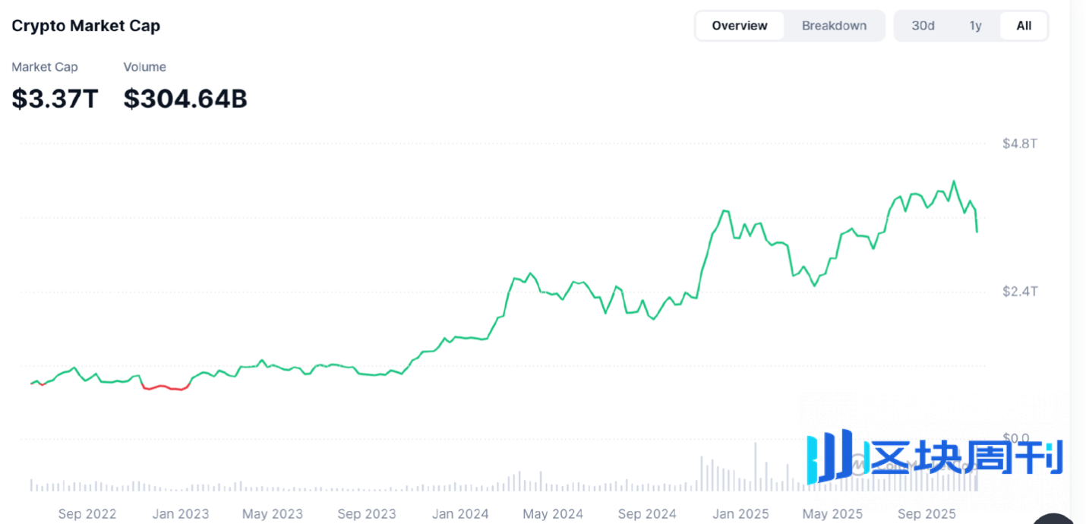Switch to the Breakdown tab
1086x524 pixels.
(x=834, y=26)
